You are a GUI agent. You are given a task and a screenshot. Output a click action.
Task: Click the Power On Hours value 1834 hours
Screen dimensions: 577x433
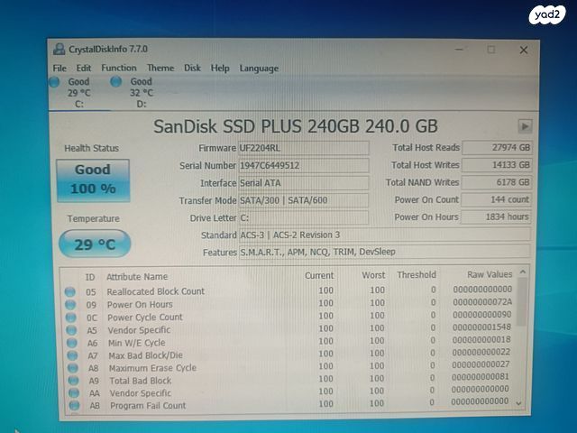click(x=495, y=216)
